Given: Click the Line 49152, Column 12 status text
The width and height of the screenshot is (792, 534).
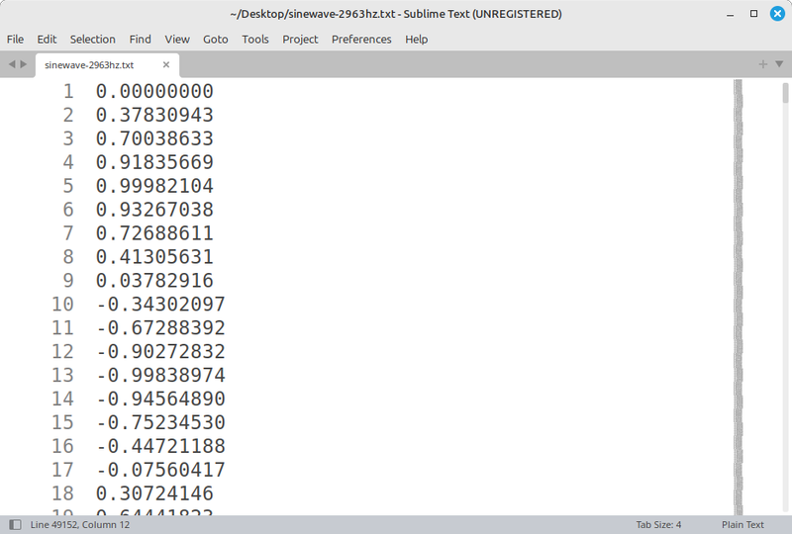Looking at the screenshot, I should pyautogui.click(x=81, y=524).
